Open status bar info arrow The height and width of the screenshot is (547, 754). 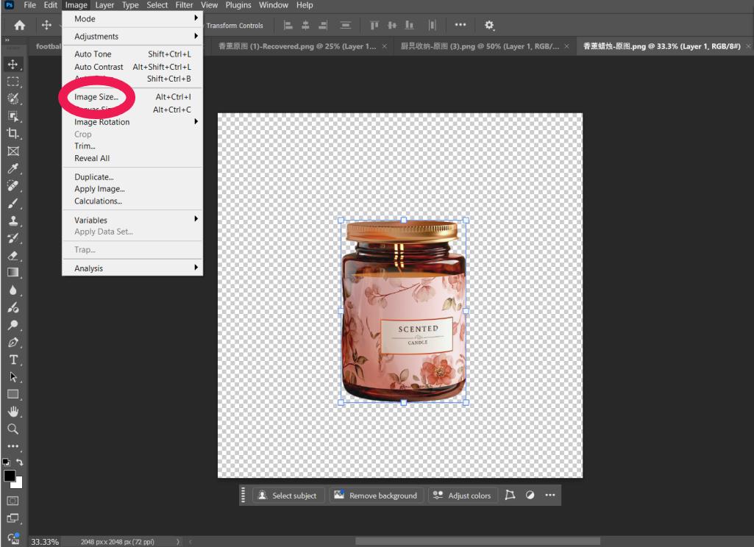177,542
